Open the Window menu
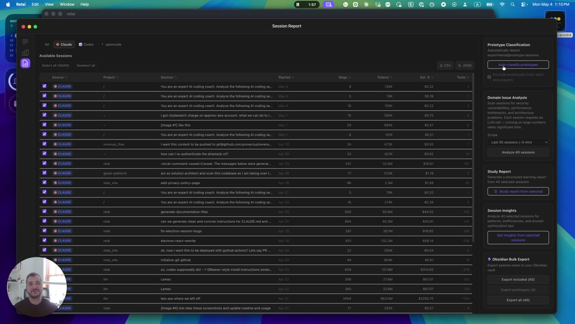This screenshot has width=575, height=324. click(x=67, y=4)
